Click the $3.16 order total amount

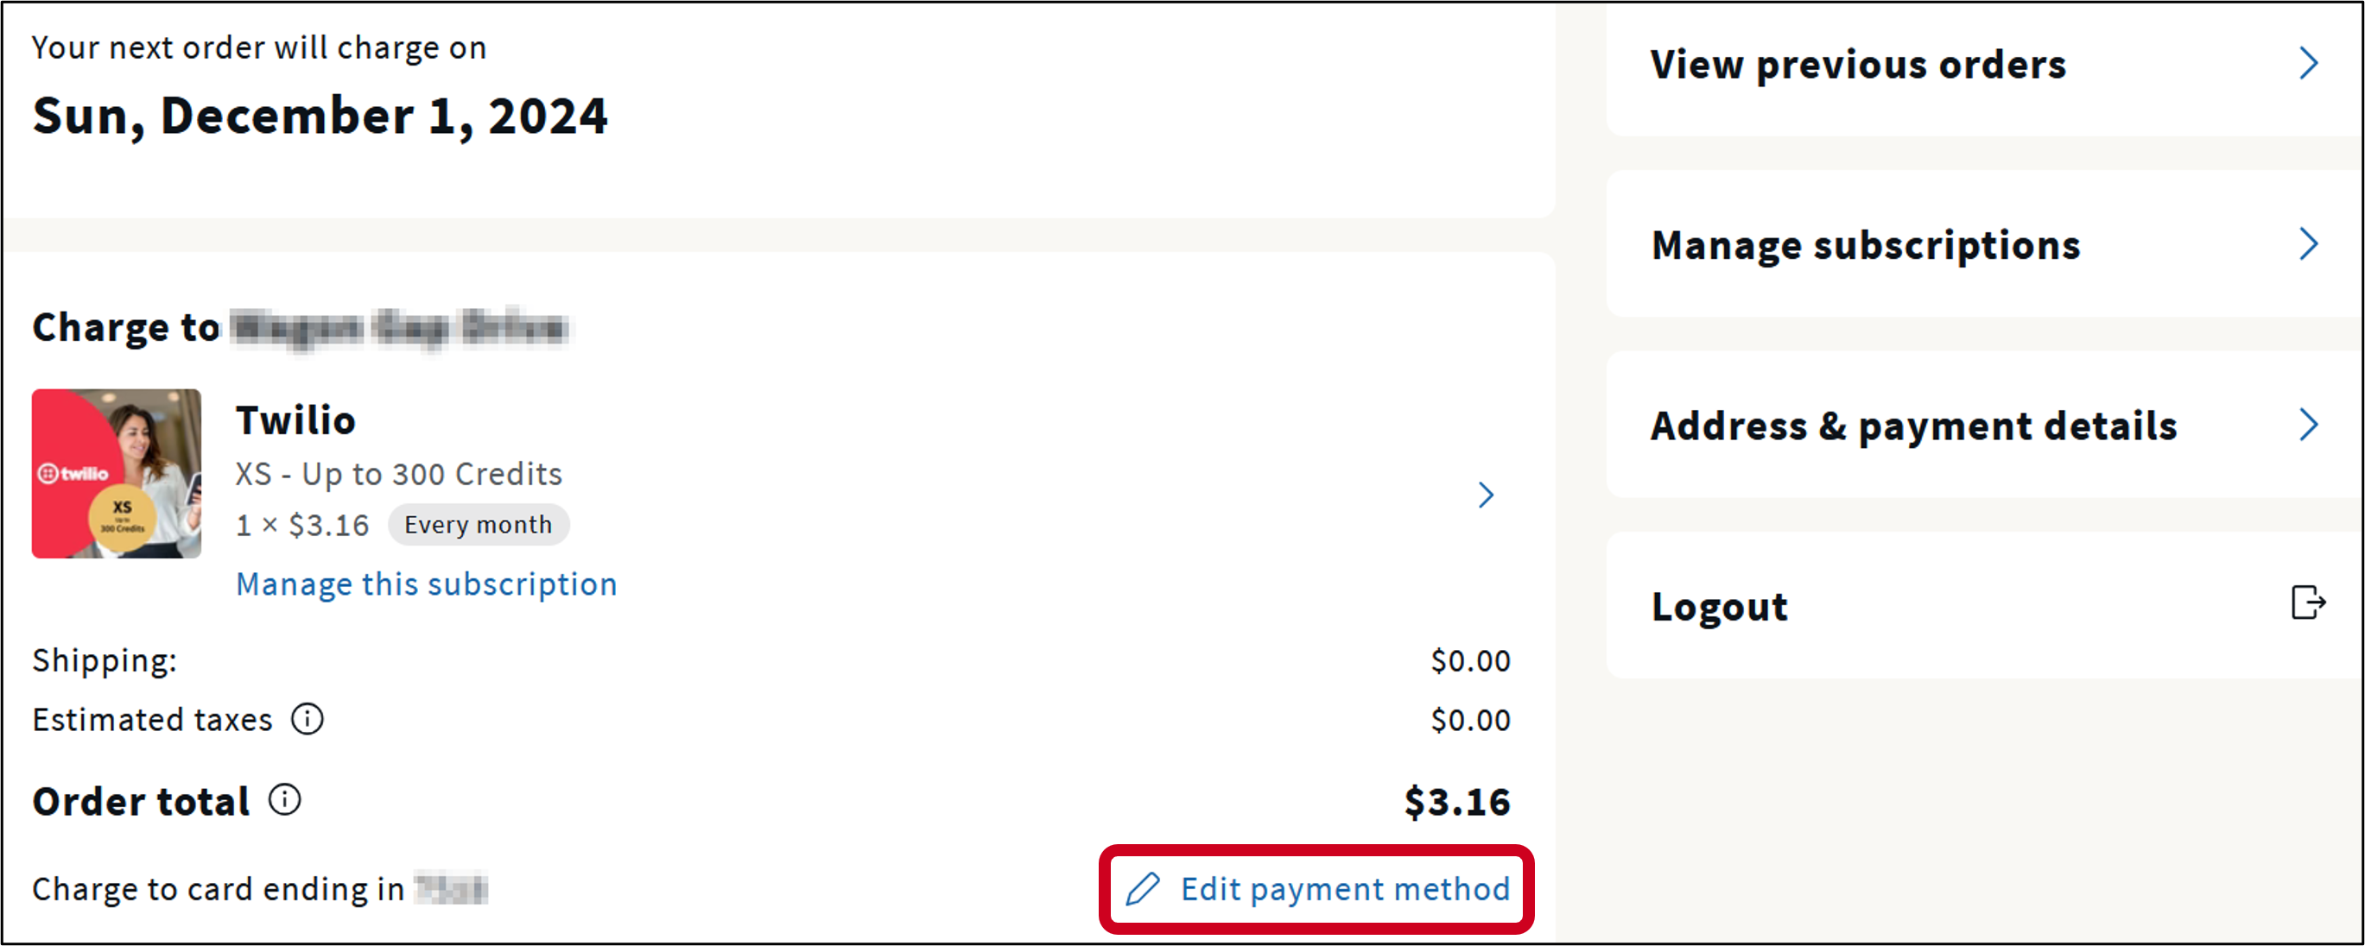(1457, 800)
